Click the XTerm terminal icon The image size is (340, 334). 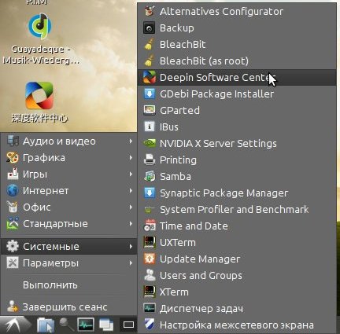(150, 292)
